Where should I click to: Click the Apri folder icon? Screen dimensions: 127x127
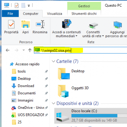click(x=25, y=24)
